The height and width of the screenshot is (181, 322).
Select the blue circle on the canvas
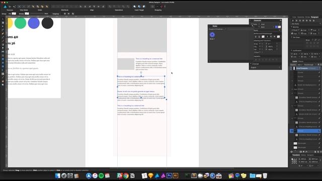click(34, 23)
